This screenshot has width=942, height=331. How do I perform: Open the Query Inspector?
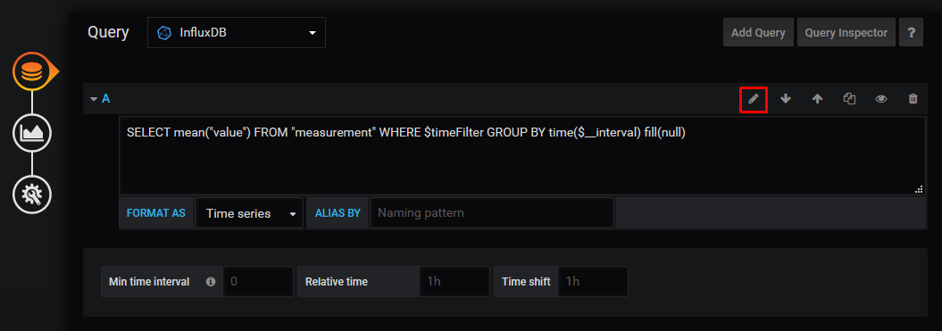[x=846, y=32]
